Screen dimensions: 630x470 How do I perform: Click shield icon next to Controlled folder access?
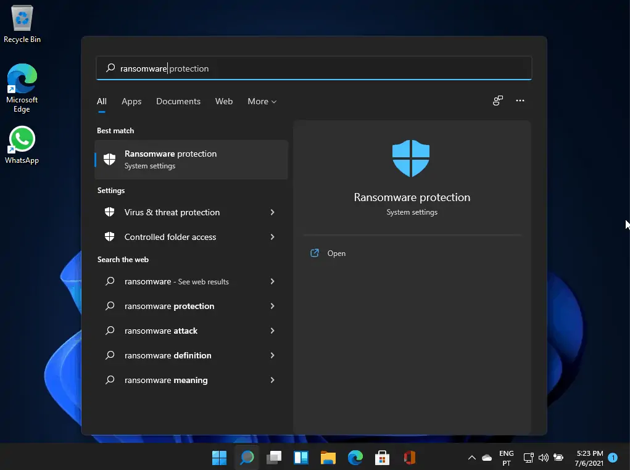(109, 237)
